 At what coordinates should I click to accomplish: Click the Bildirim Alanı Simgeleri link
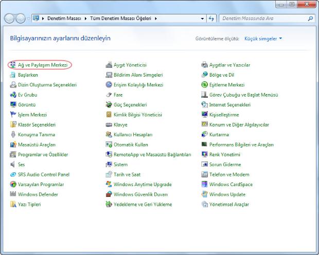tap(138, 75)
